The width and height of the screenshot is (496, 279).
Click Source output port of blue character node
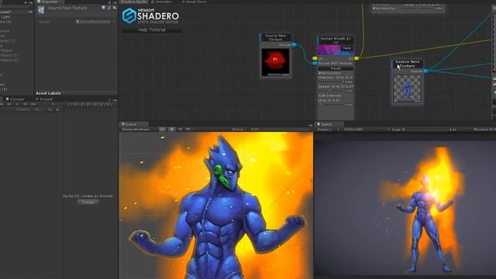(x=425, y=71)
